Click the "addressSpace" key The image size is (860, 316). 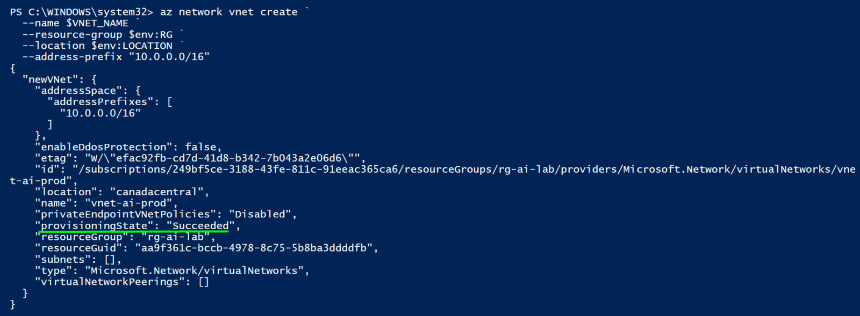coord(78,91)
